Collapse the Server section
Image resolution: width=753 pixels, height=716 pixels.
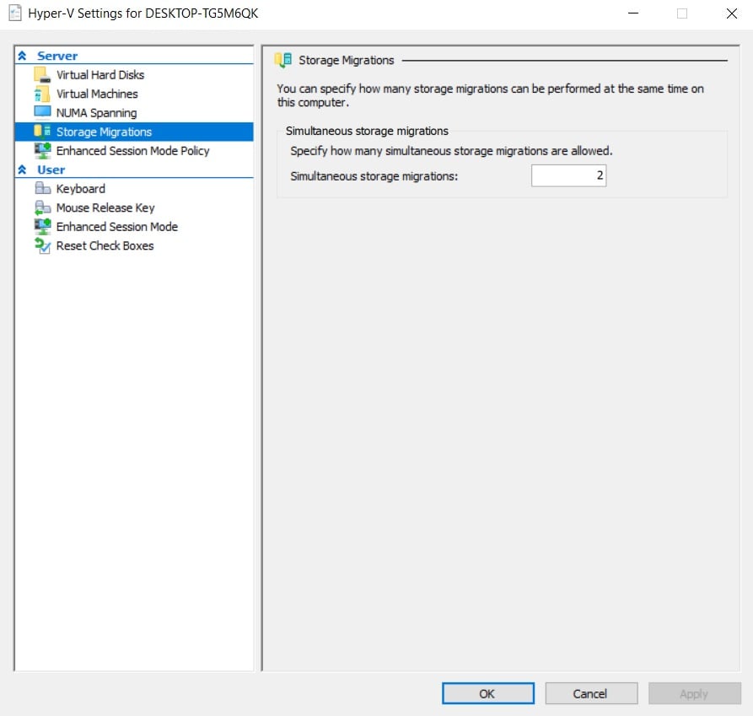pos(21,55)
